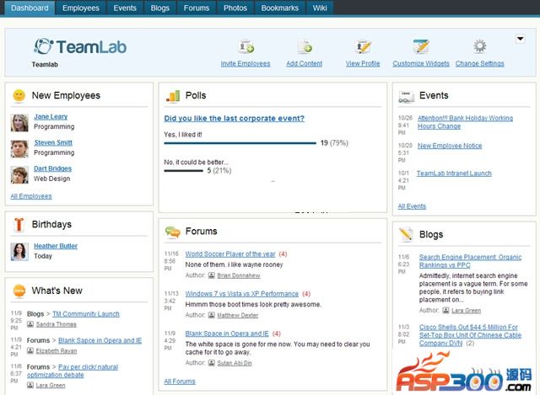
Task: Click the Change Settings link
Action: 480,64
